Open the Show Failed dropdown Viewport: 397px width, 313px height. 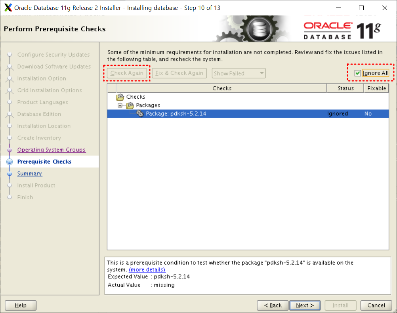click(x=239, y=73)
